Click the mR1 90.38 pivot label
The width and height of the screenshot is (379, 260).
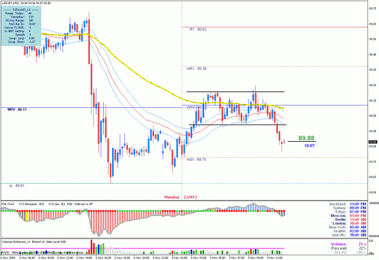(x=196, y=69)
